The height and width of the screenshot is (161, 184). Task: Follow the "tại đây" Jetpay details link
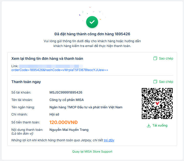tap(109, 140)
